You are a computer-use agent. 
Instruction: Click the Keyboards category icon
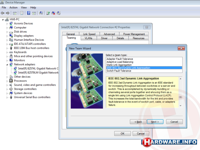pos(11,52)
